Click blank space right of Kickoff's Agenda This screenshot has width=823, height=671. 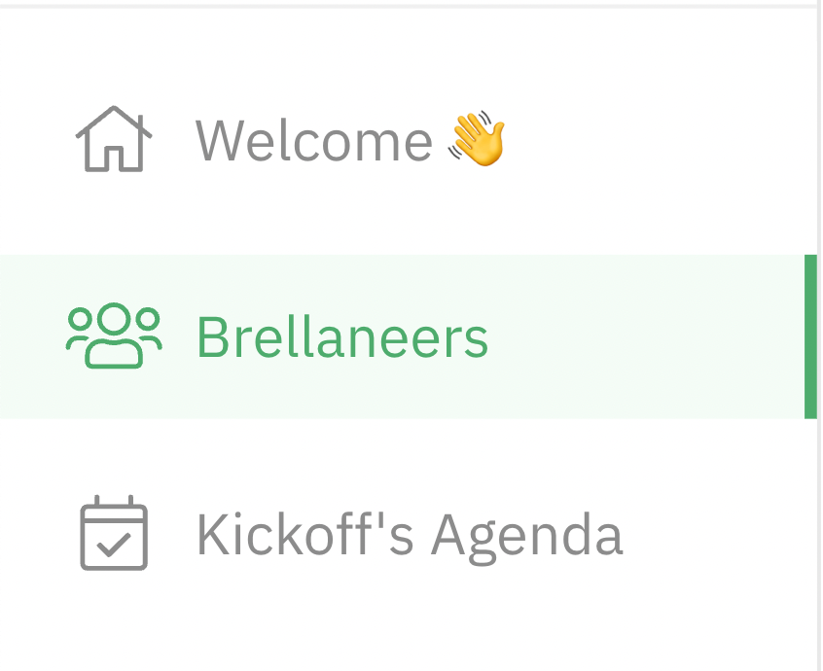point(719,535)
